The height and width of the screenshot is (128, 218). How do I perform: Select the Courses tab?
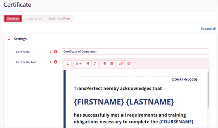pyautogui.click(x=13, y=19)
